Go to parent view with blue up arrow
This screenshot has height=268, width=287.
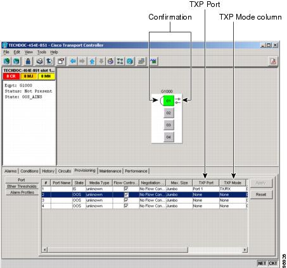[x=92, y=61]
